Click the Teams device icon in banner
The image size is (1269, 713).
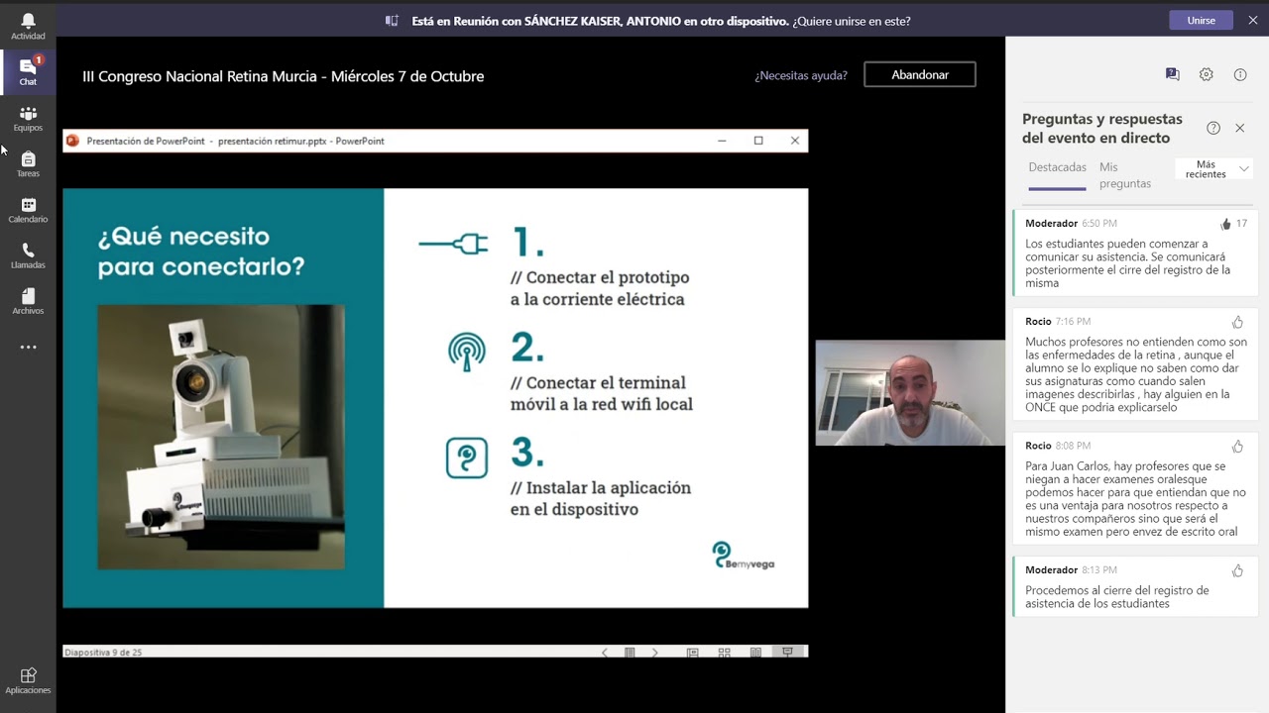click(392, 21)
